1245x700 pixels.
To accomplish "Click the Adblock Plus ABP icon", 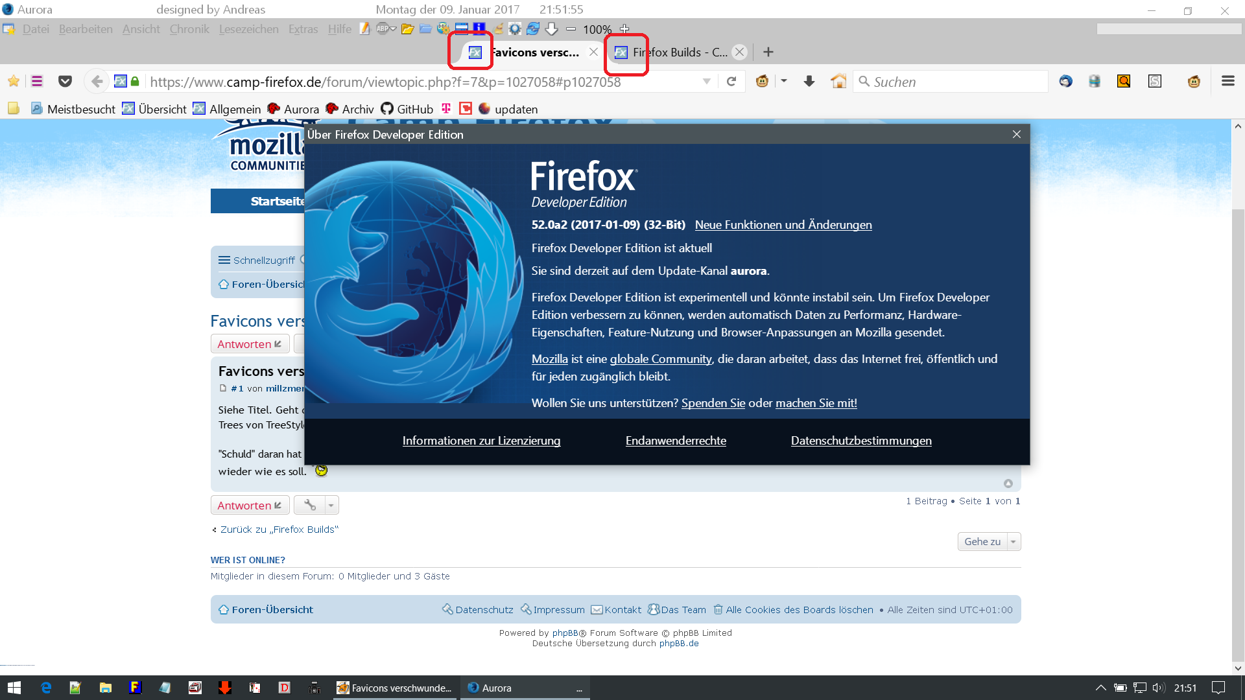I will 383,29.
